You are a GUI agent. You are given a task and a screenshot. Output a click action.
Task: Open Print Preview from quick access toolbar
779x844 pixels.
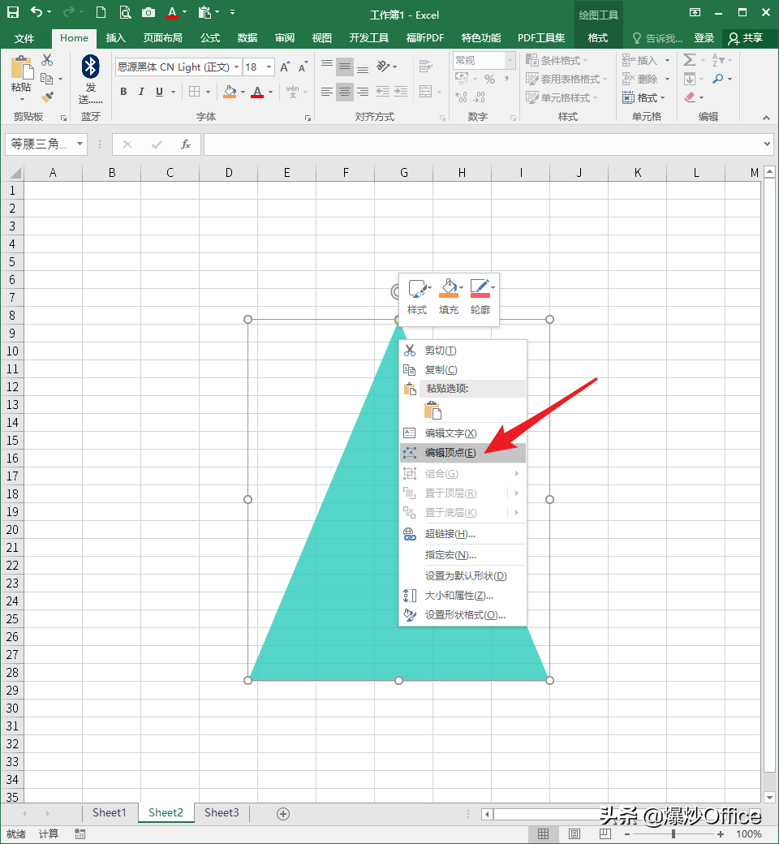(x=125, y=12)
